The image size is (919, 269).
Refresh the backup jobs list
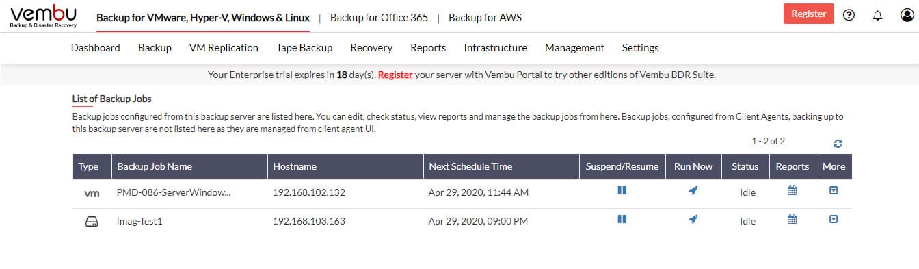[838, 144]
